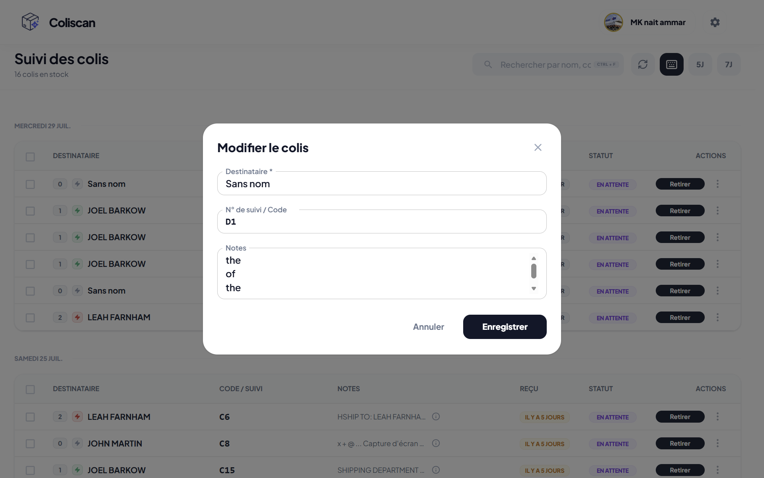
Task: Tick the JOHN MARTIN row checkbox
Action: coord(30,444)
